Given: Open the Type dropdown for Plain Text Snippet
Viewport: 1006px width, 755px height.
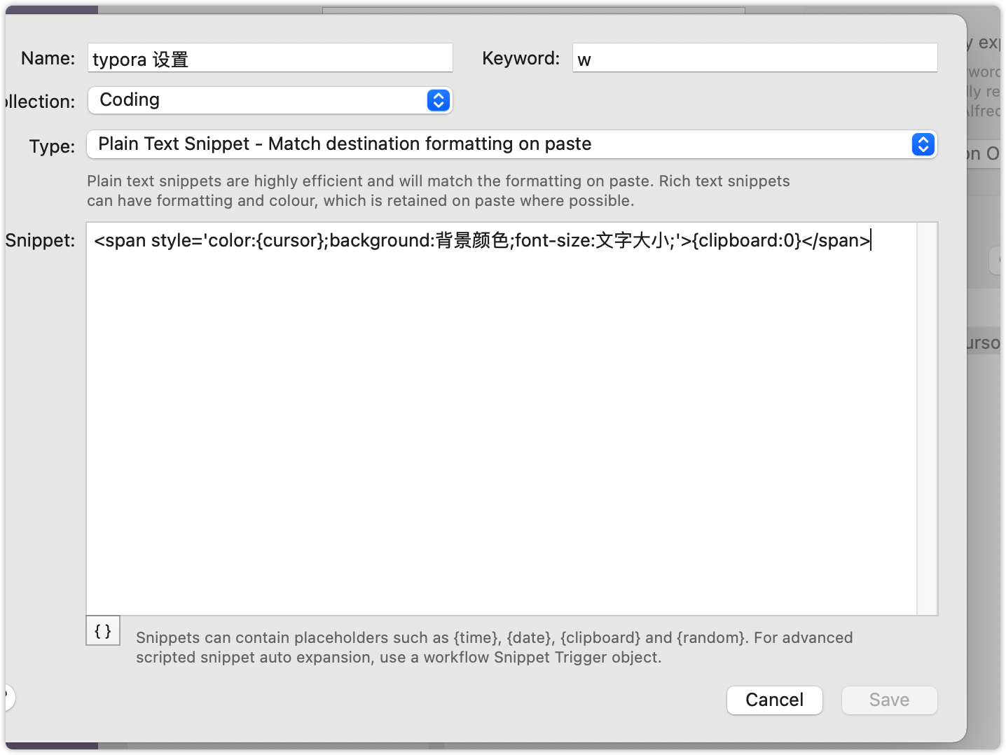Looking at the screenshot, I should (x=511, y=144).
